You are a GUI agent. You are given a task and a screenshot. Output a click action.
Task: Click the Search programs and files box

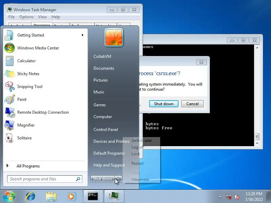pos(45,179)
